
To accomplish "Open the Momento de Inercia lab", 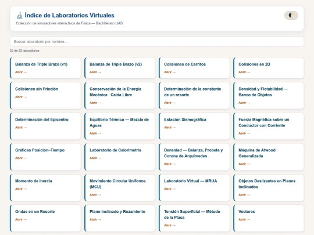I will [45, 187].
